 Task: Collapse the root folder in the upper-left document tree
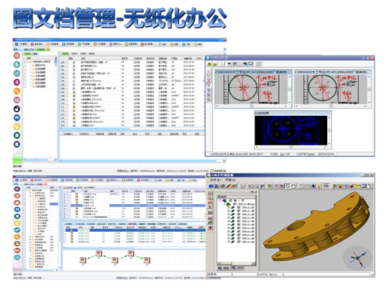coord(26,61)
